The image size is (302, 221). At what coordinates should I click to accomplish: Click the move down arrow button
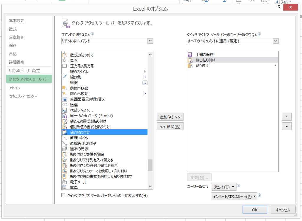coord(287,127)
